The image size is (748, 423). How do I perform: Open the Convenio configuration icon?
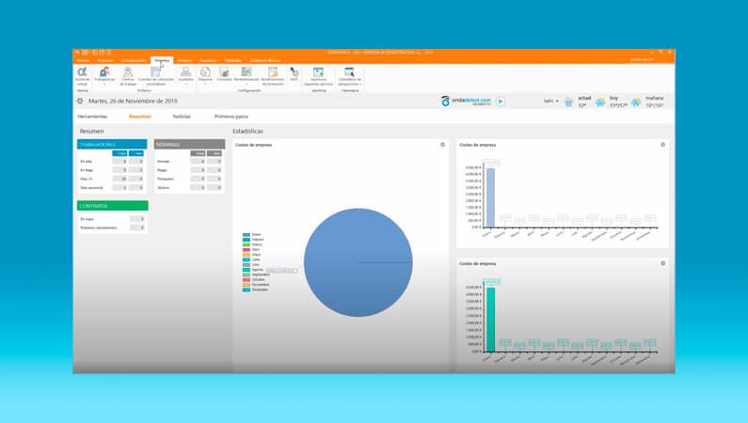click(224, 74)
